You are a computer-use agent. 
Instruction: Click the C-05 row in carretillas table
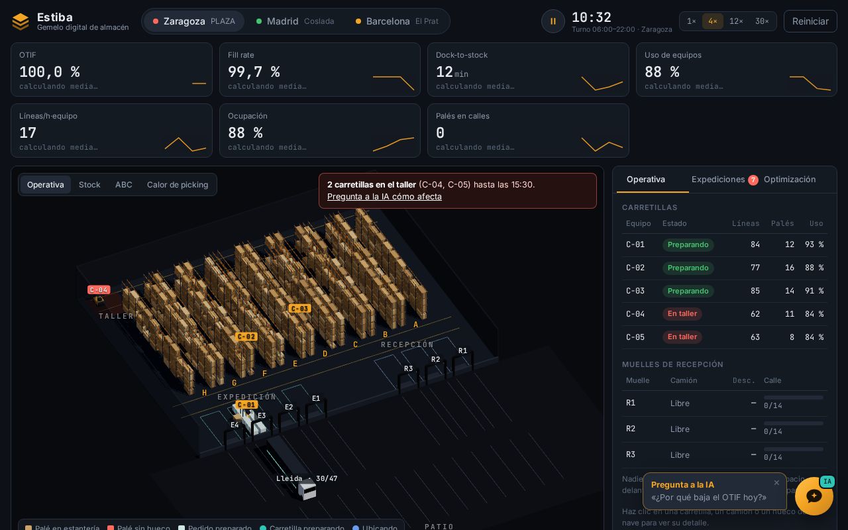click(725, 337)
